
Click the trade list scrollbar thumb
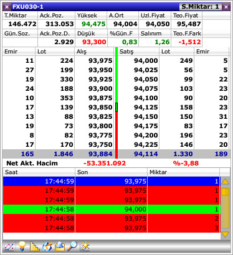point(226,192)
